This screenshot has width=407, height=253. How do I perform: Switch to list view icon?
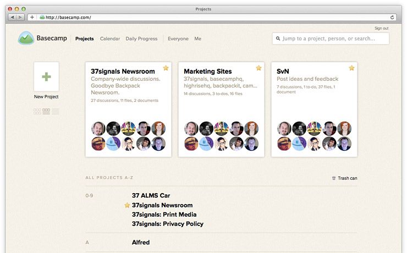point(56,111)
